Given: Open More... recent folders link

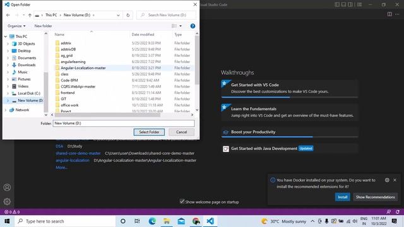Looking at the screenshot, I should (62, 168).
